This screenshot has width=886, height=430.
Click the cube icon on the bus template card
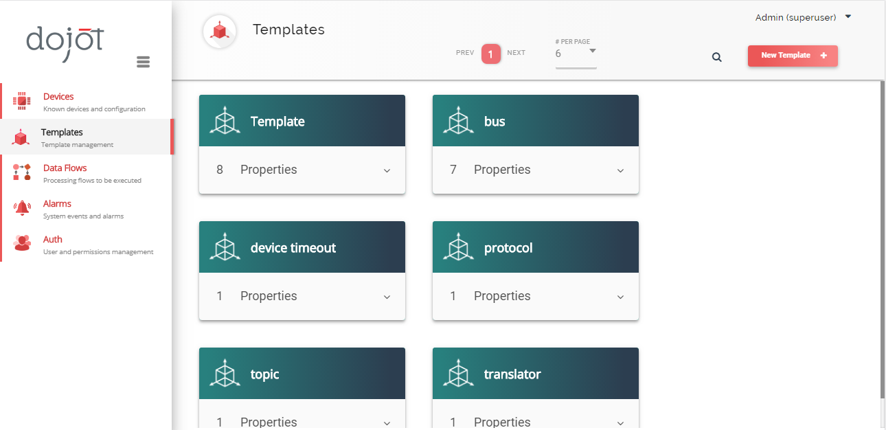(x=457, y=120)
